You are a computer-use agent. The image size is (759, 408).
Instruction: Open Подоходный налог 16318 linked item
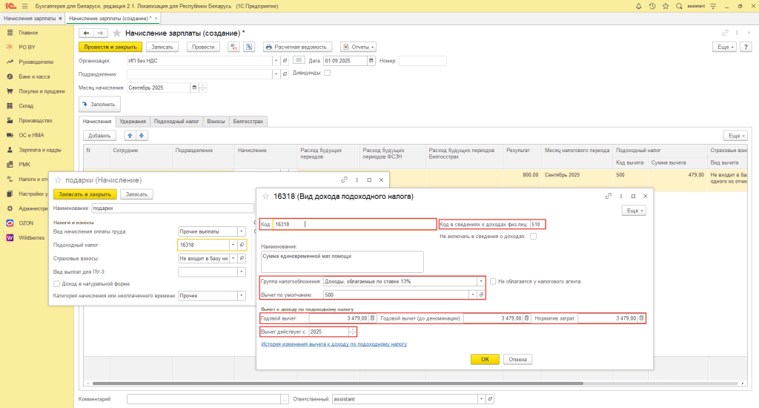pos(242,246)
